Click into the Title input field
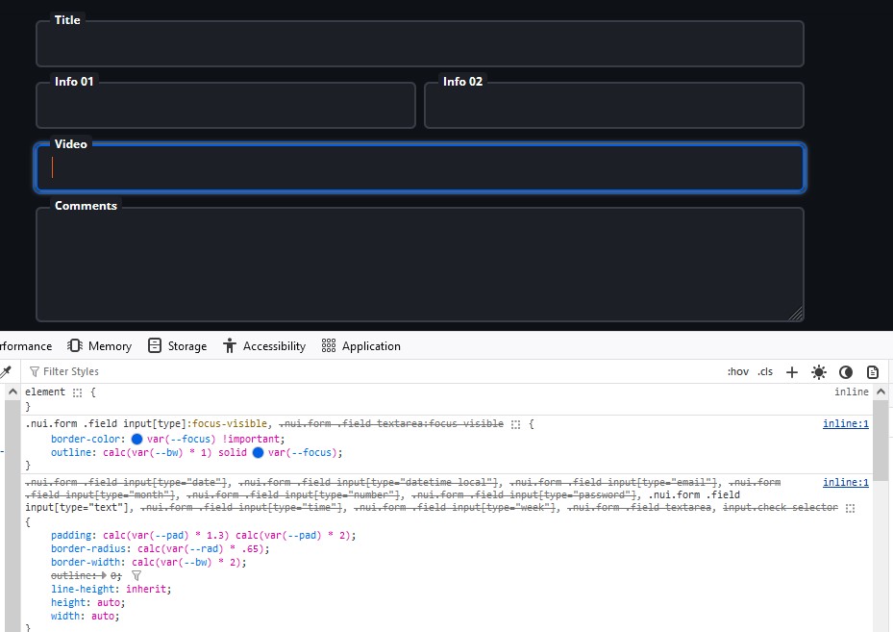The width and height of the screenshot is (893, 632). coord(419,44)
